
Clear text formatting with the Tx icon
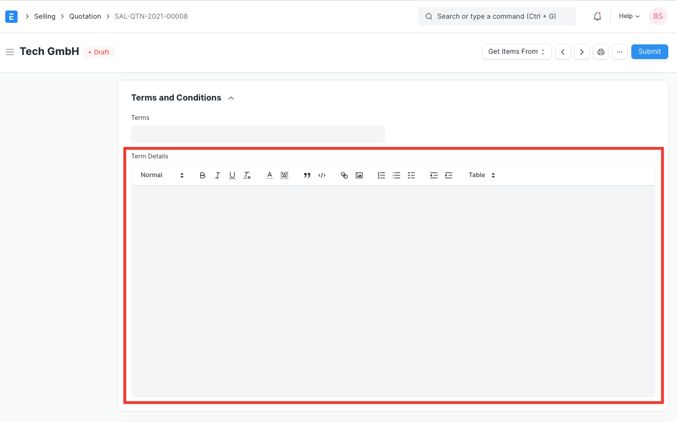(247, 175)
